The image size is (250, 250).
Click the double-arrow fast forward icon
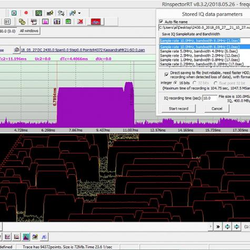(x=218, y=227)
